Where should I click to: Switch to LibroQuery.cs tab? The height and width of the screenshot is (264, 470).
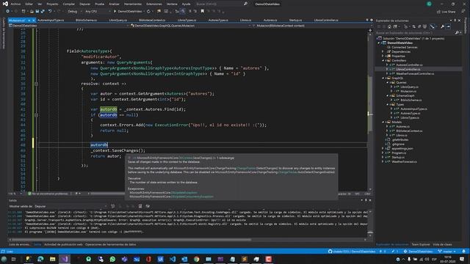[118, 20]
